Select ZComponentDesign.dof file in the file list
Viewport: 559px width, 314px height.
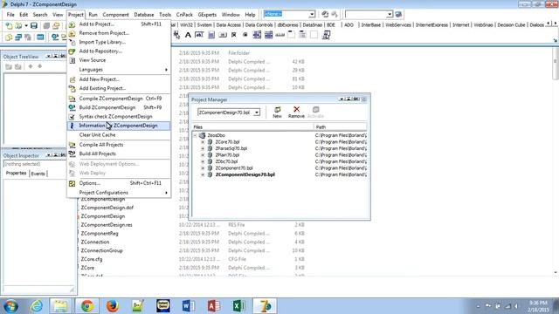(107, 208)
